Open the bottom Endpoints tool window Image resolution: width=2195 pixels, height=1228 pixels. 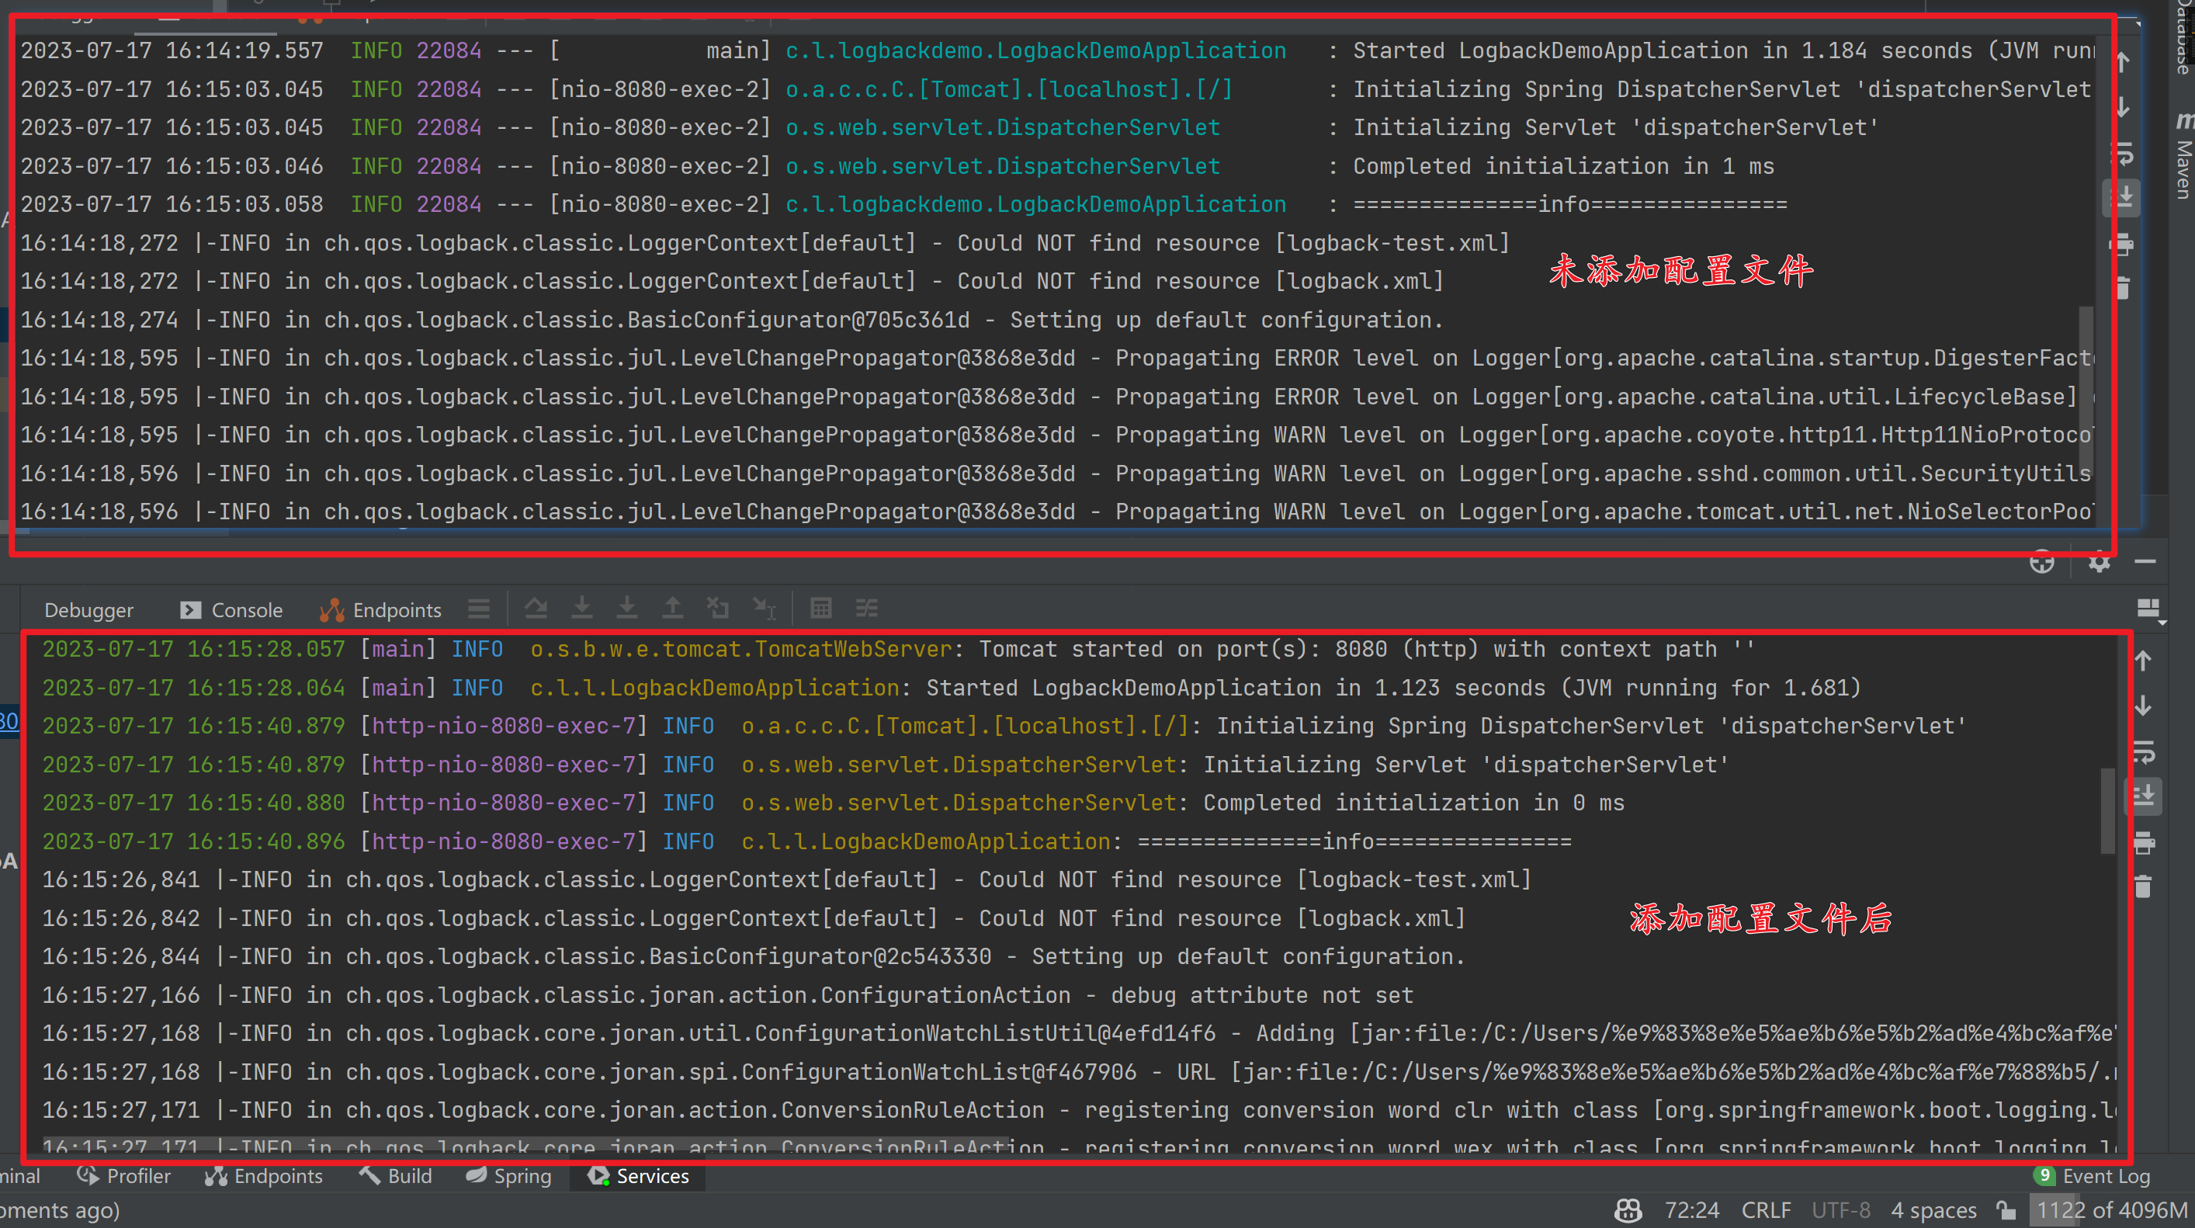[x=263, y=1176]
